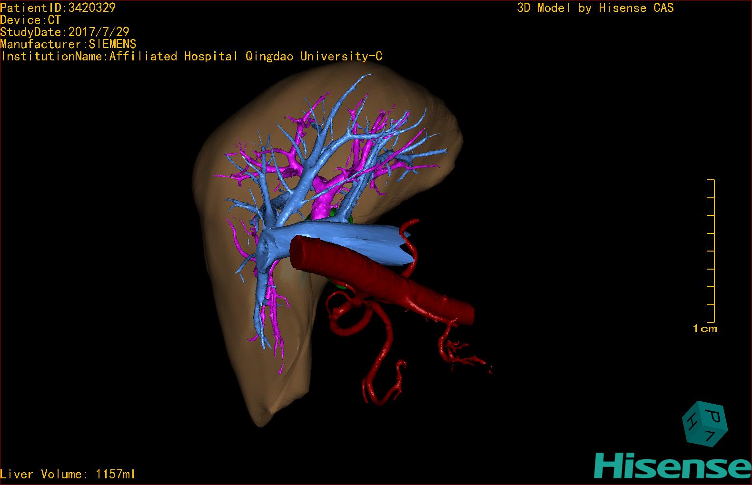Click the Manufacturer:SIEMENS label

(68, 44)
